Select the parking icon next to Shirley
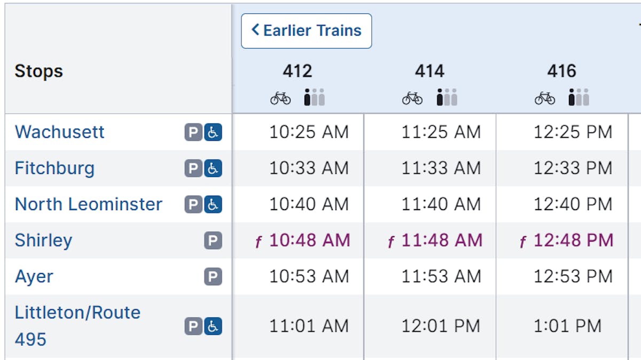Image resolution: width=641 pixels, height=360 pixels. coord(212,241)
